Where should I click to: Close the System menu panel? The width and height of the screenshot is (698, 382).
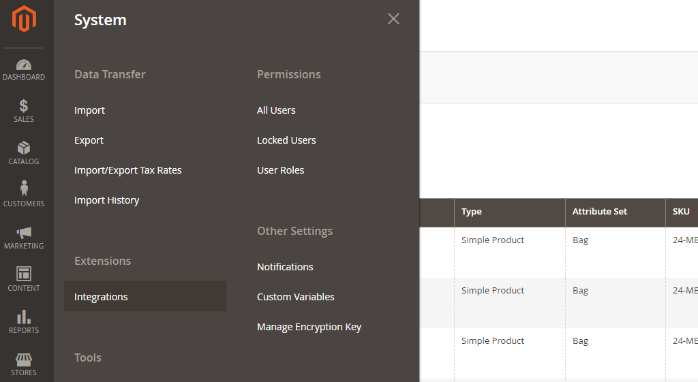393,19
